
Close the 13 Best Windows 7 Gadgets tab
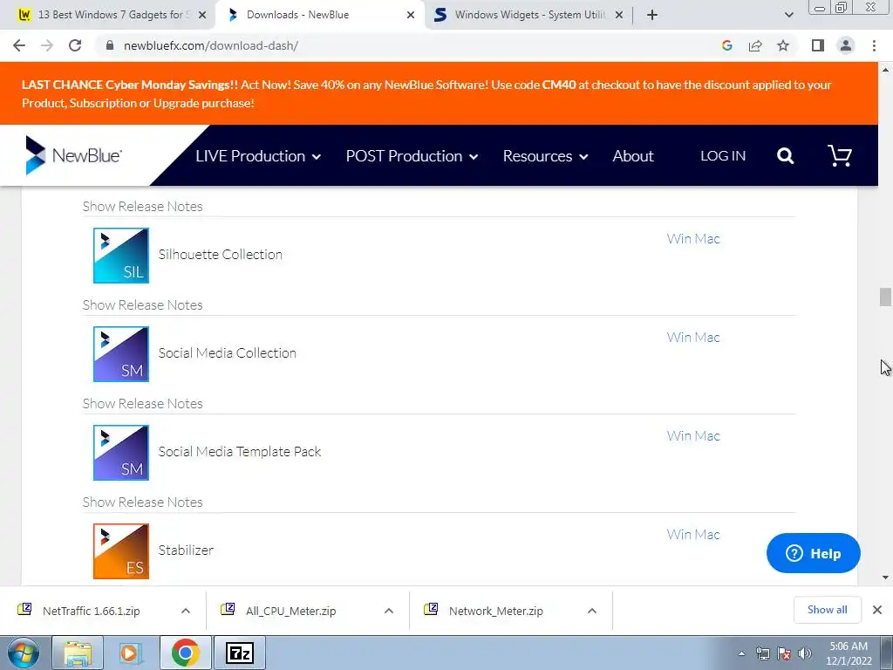pos(202,15)
